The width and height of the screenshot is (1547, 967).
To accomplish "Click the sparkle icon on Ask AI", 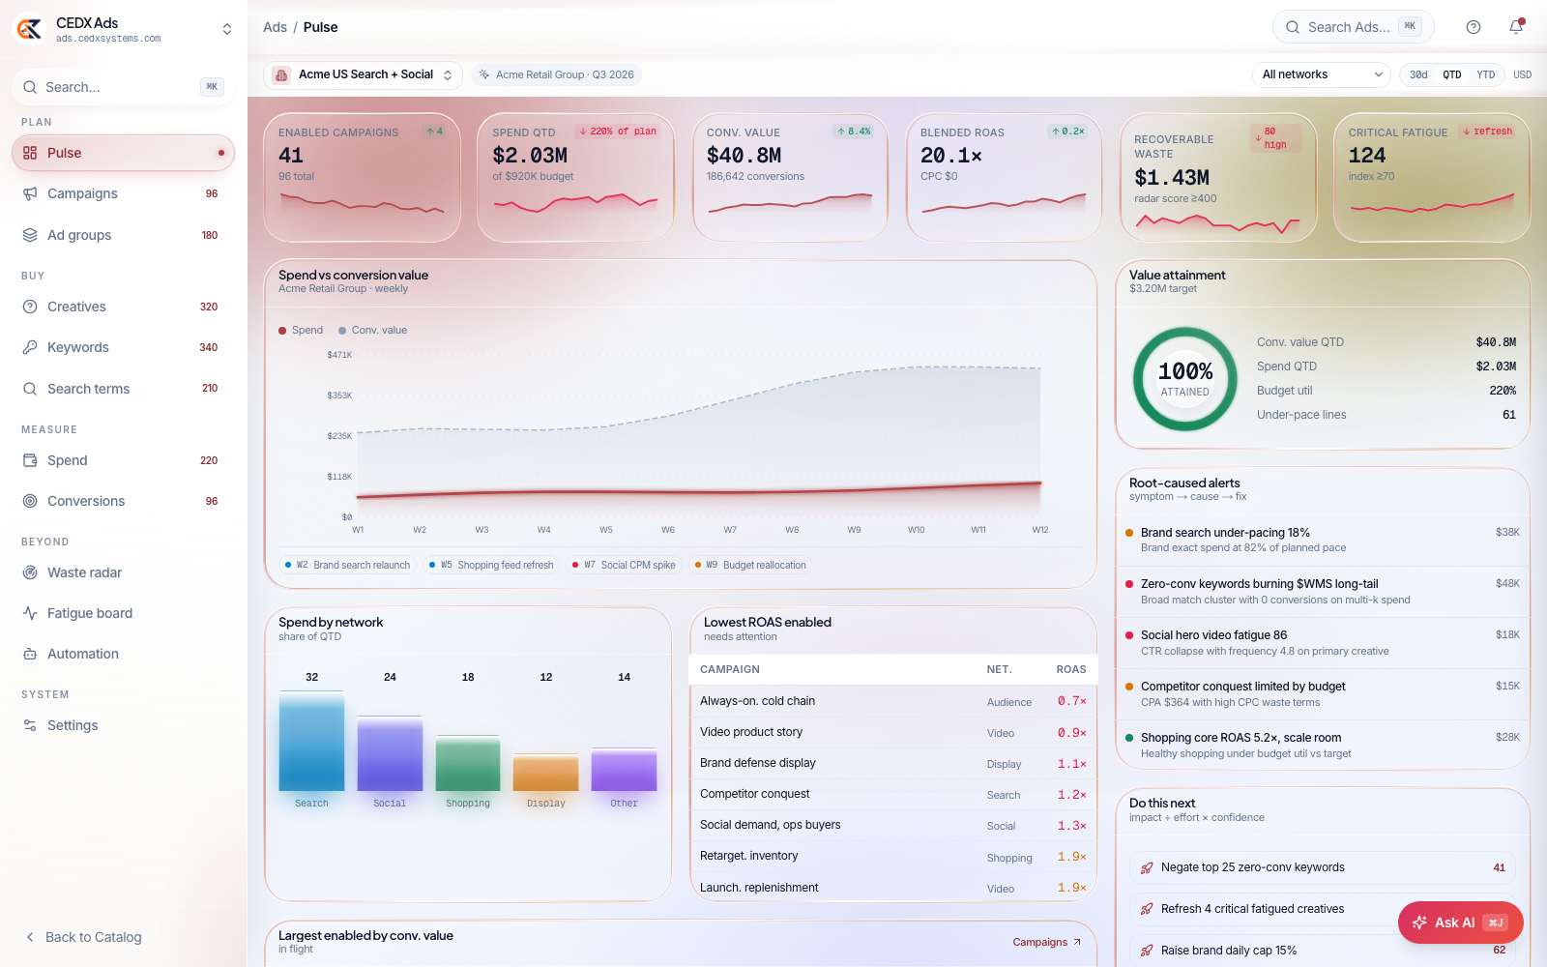I will 1419,923.
